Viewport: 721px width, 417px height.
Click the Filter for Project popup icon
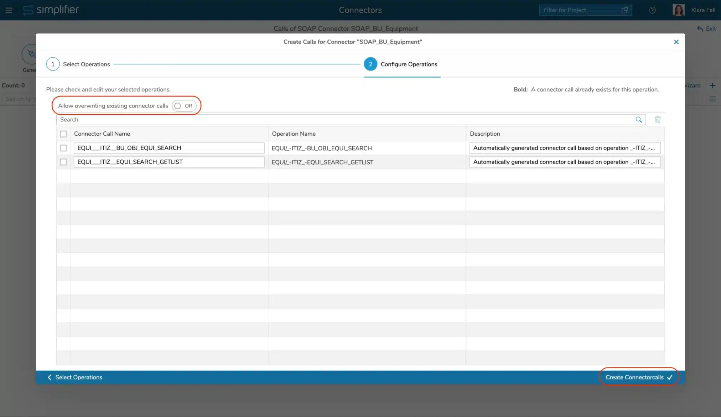[x=625, y=10]
